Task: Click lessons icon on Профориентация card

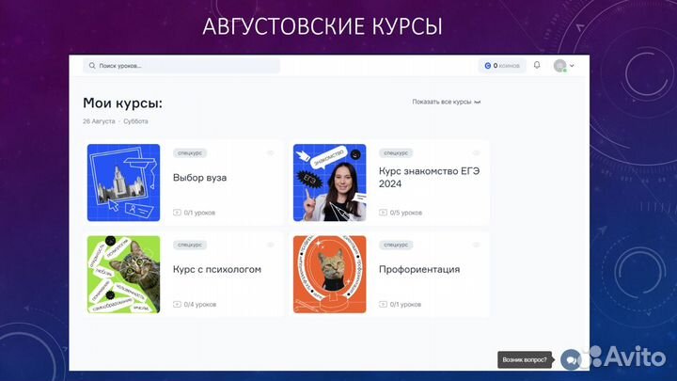Action: (x=383, y=305)
